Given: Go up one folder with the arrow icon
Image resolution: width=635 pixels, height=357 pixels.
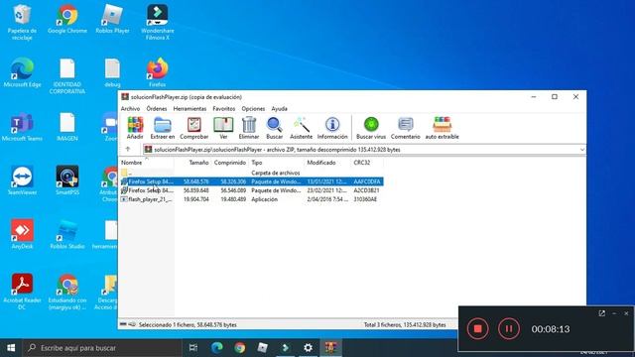Looking at the screenshot, I should [128, 149].
